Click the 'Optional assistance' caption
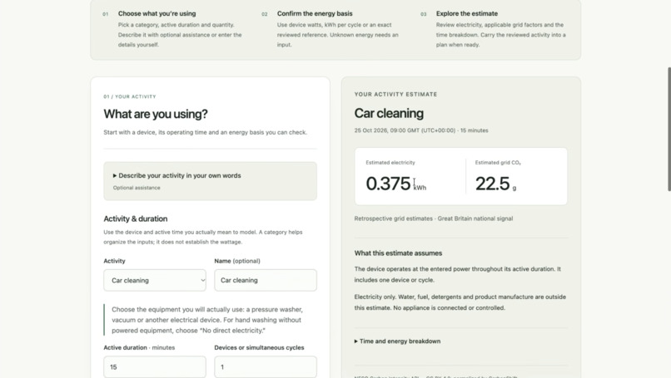Viewport: 671px width, 378px height. [137, 188]
